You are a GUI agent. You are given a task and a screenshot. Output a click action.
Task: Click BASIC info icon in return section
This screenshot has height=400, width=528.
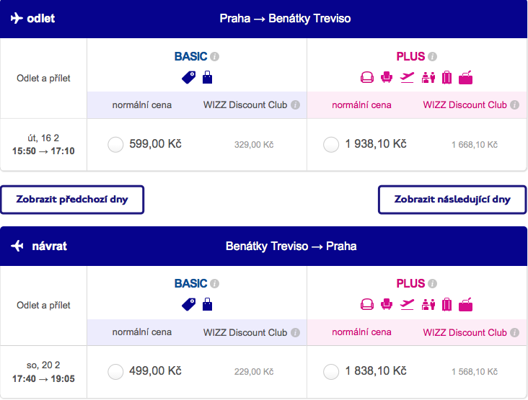click(214, 283)
